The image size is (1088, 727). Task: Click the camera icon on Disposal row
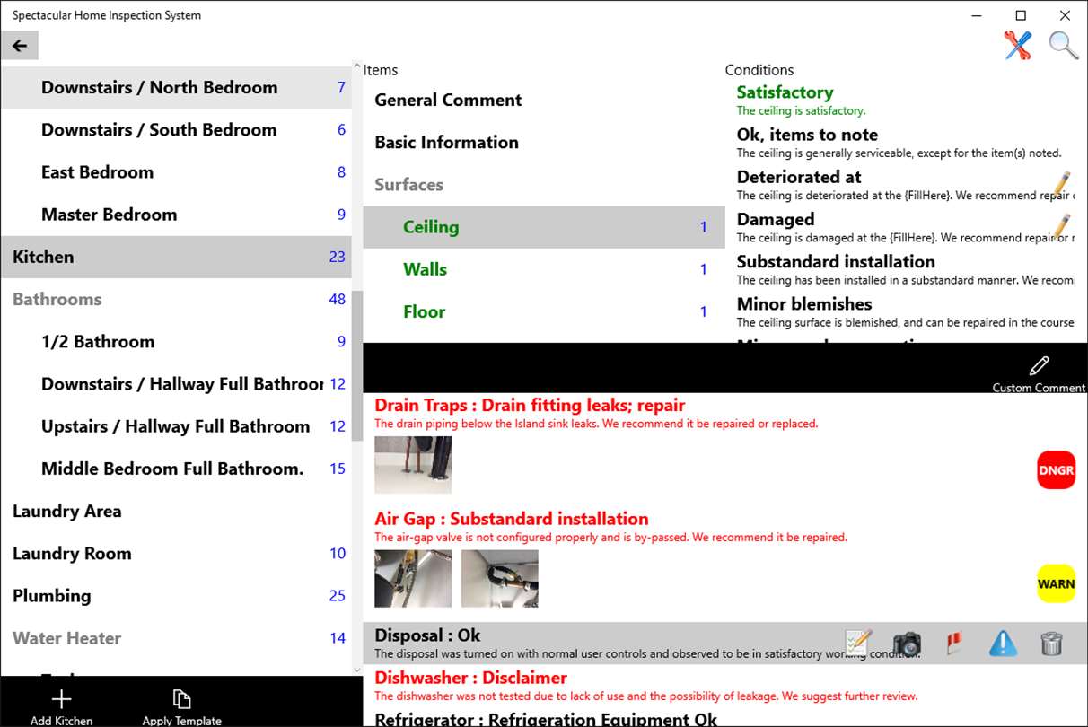coord(907,643)
